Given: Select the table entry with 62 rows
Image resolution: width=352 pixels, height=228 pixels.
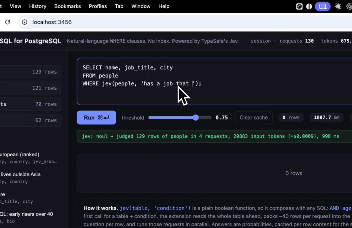Looking at the screenshot, I should (x=31, y=120).
